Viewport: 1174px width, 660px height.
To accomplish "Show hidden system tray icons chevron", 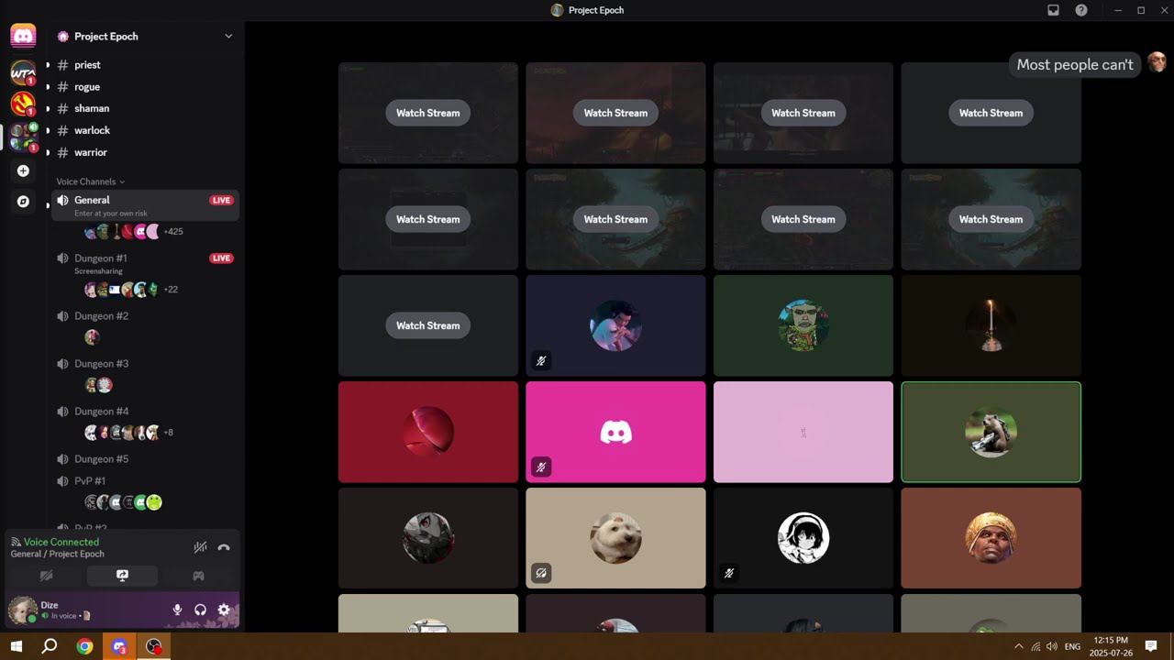I will tap(1018, 646).
